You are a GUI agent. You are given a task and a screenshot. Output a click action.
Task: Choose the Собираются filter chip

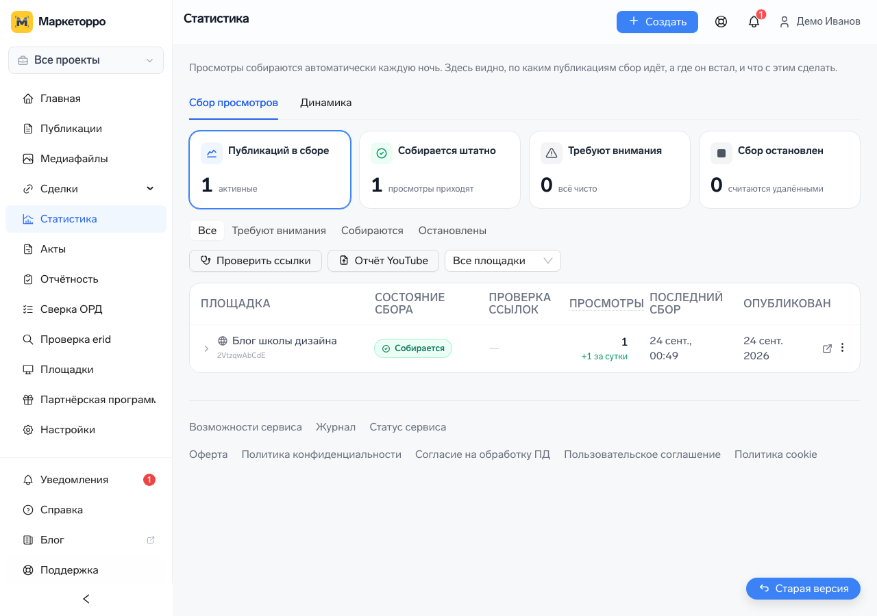point(372,231)
